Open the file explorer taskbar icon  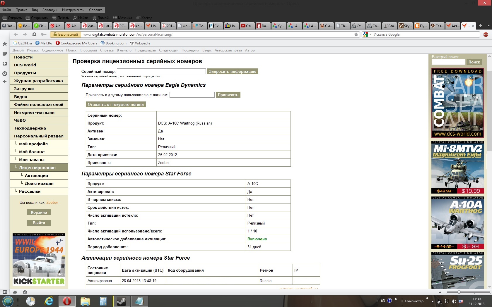coord(85,301)
